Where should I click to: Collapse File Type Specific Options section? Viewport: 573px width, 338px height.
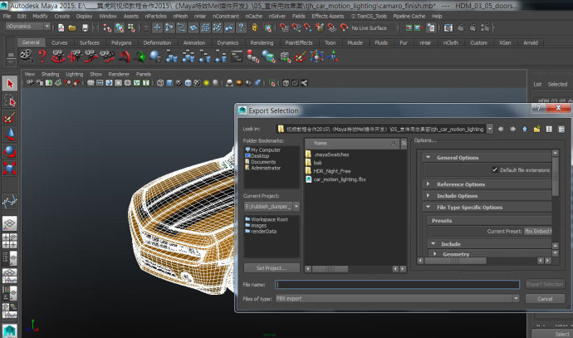(x=429, y=207)
